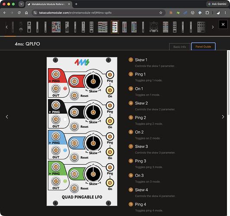Click the highlighted QPLFO module thumbnail
Viewport: 230px width, 216px height.
(115, 27)
